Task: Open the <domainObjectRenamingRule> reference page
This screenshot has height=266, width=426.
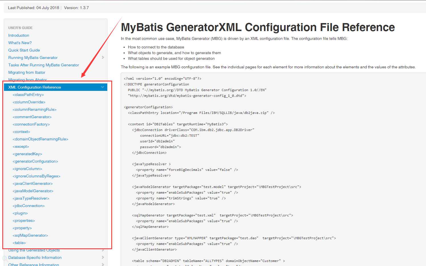Action: click(41, 139)
